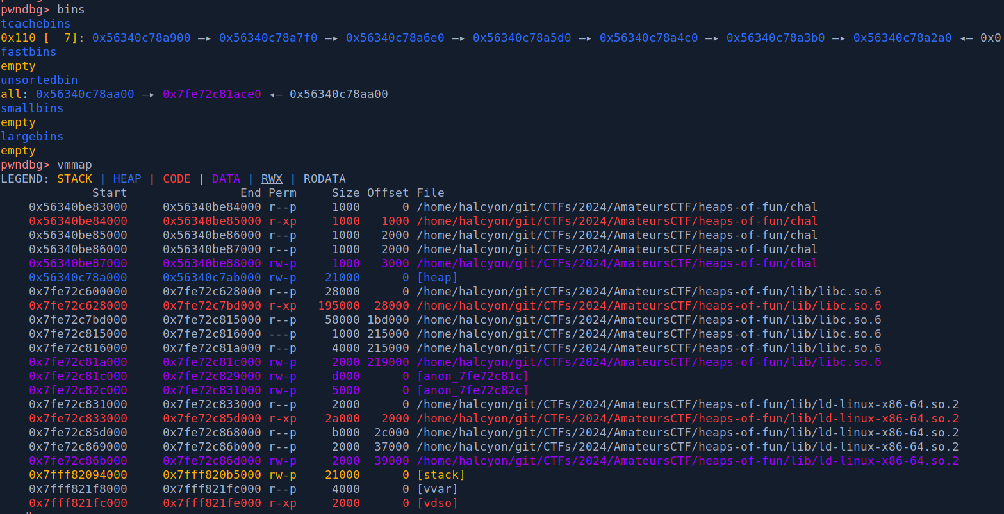Click heap start address 0x56340c78a000

point(78,278)
